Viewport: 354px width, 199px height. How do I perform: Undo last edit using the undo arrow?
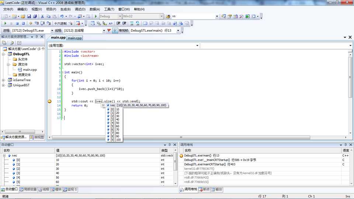(62, 16)
